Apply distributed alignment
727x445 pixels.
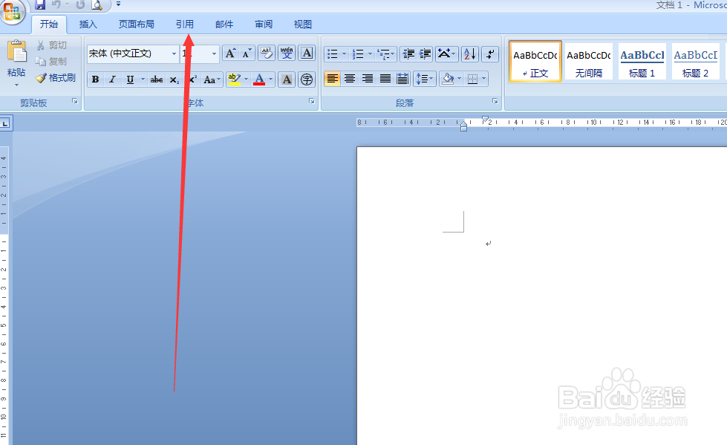tap(402, 79)
